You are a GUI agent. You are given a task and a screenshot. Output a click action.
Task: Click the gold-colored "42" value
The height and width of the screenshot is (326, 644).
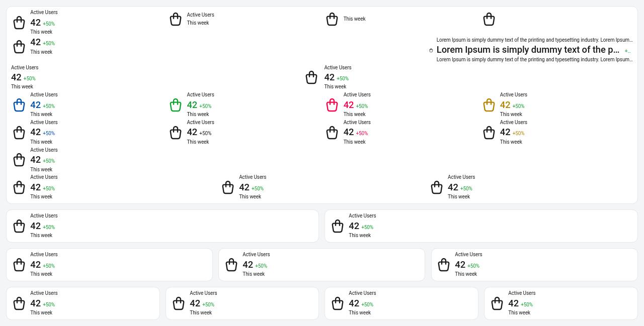point(505,105)
